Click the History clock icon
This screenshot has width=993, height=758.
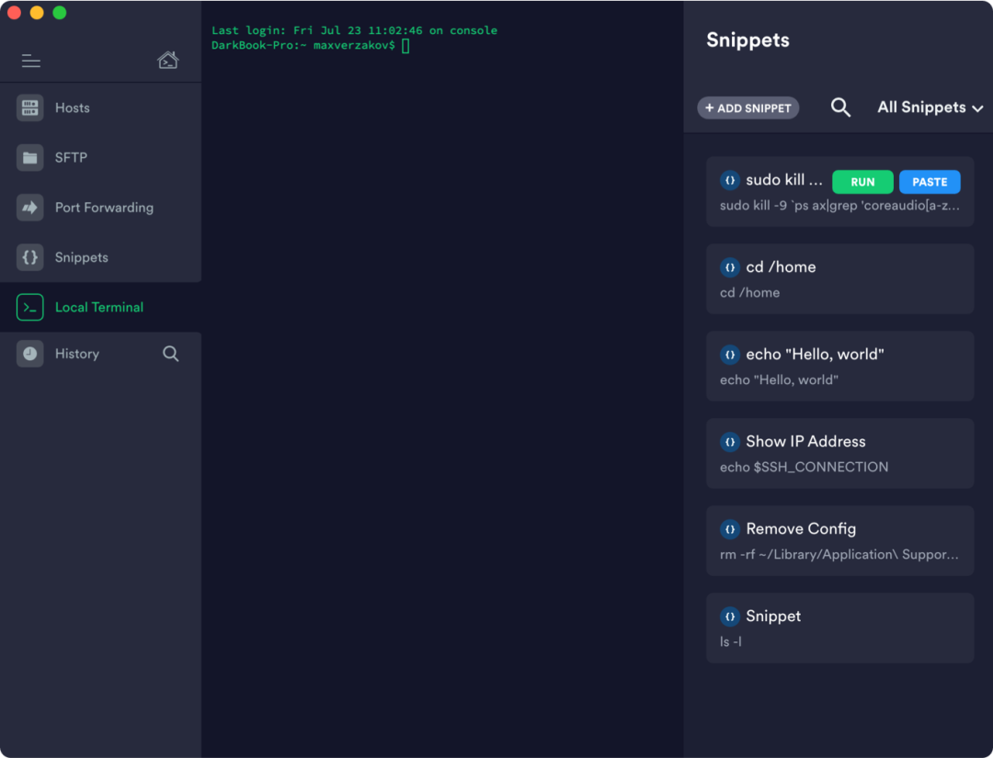30,354
